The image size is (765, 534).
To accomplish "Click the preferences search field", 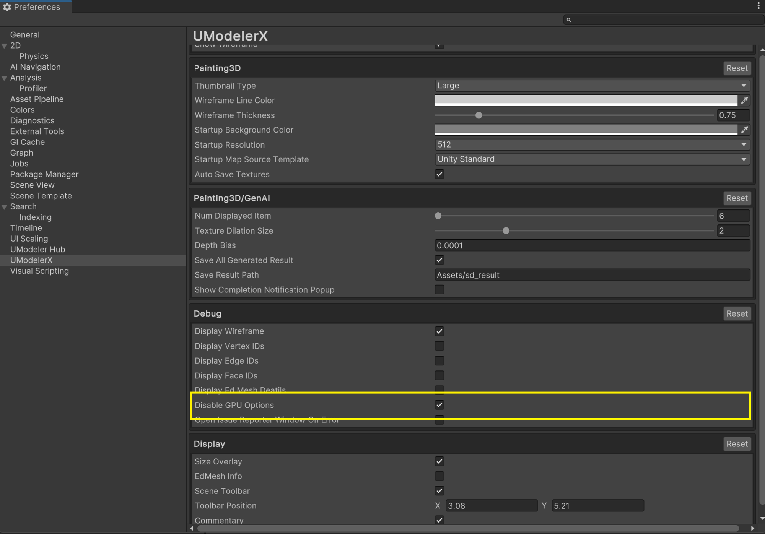I will (664, 20).
